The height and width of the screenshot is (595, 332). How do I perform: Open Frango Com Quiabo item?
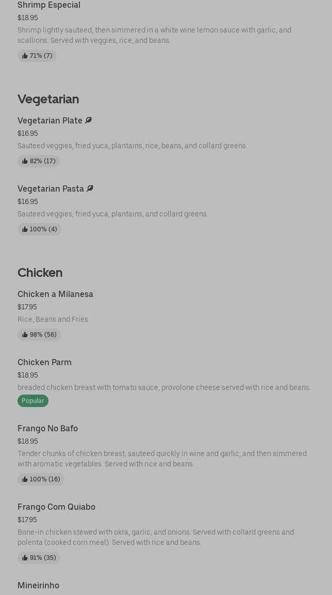pos(56,507)
